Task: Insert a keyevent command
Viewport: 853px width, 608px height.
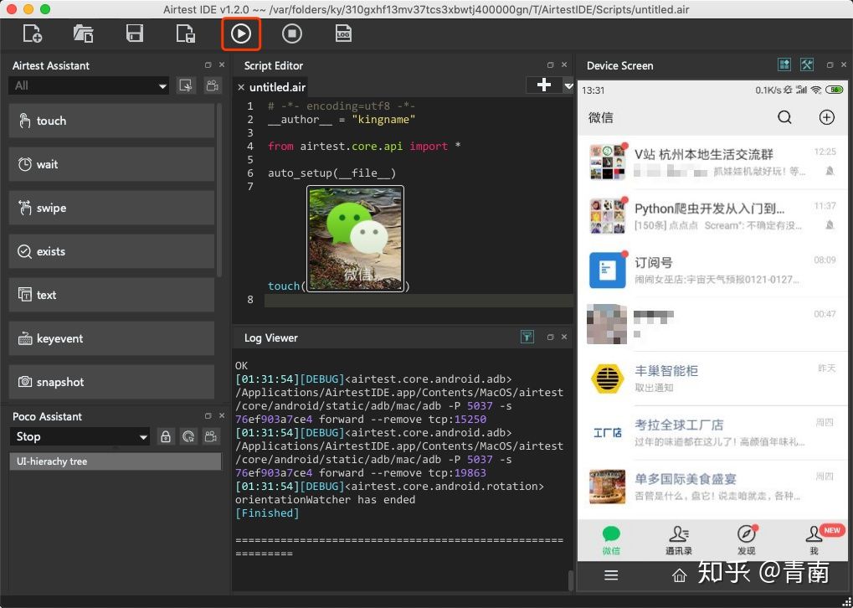Action: click(x=111, y=338)
